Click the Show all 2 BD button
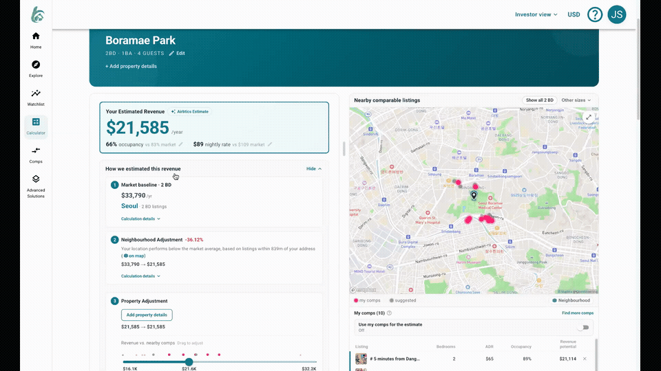The height and width of the screenshot is (371, 661). point(540,100)
